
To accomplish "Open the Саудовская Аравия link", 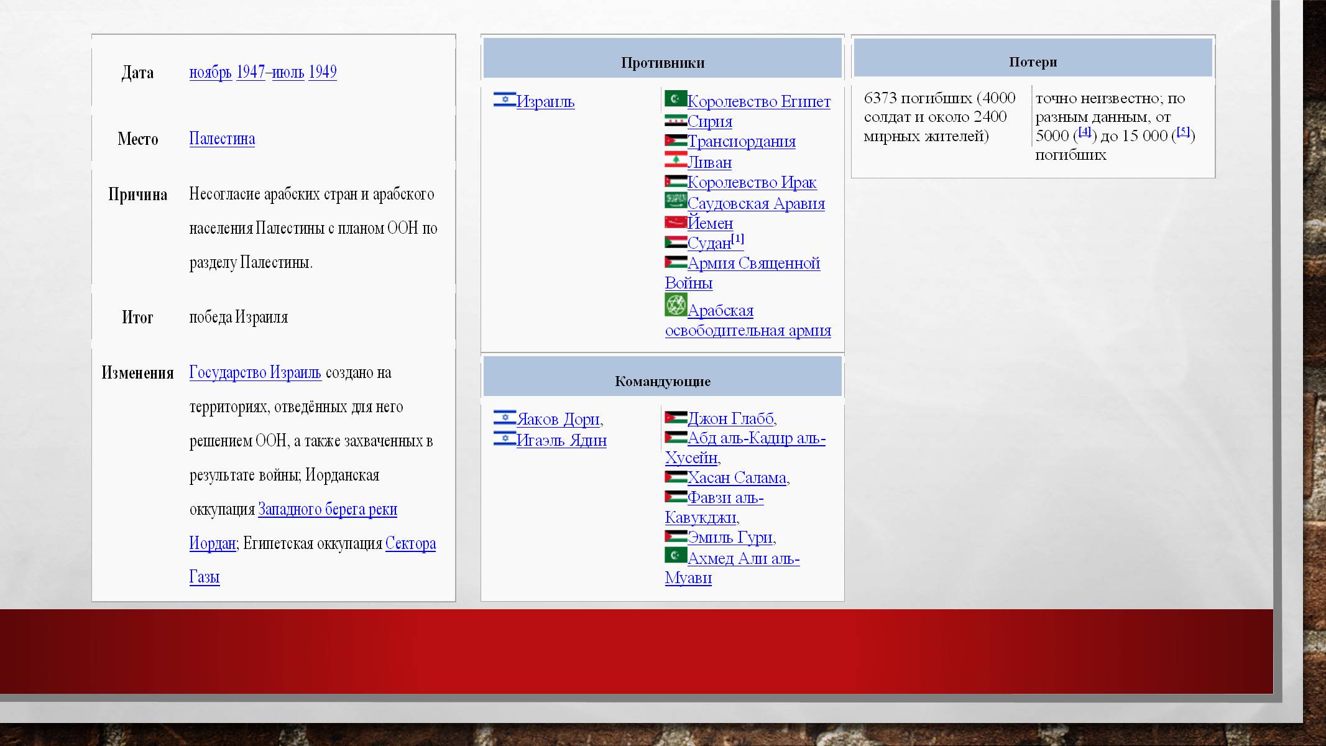I will click(756, 203).
